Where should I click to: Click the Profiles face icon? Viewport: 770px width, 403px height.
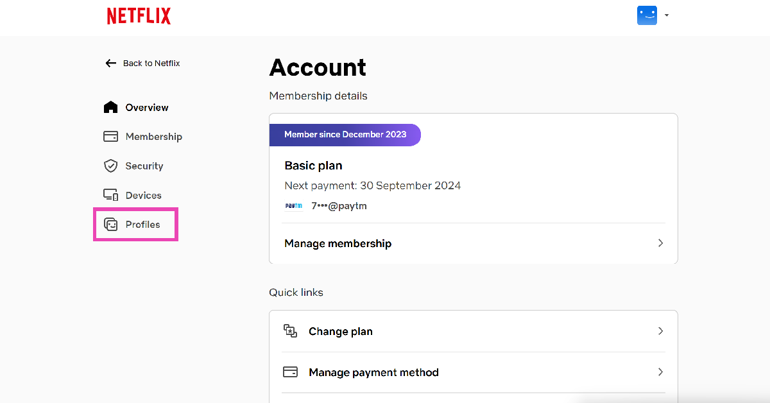(111, 225)
